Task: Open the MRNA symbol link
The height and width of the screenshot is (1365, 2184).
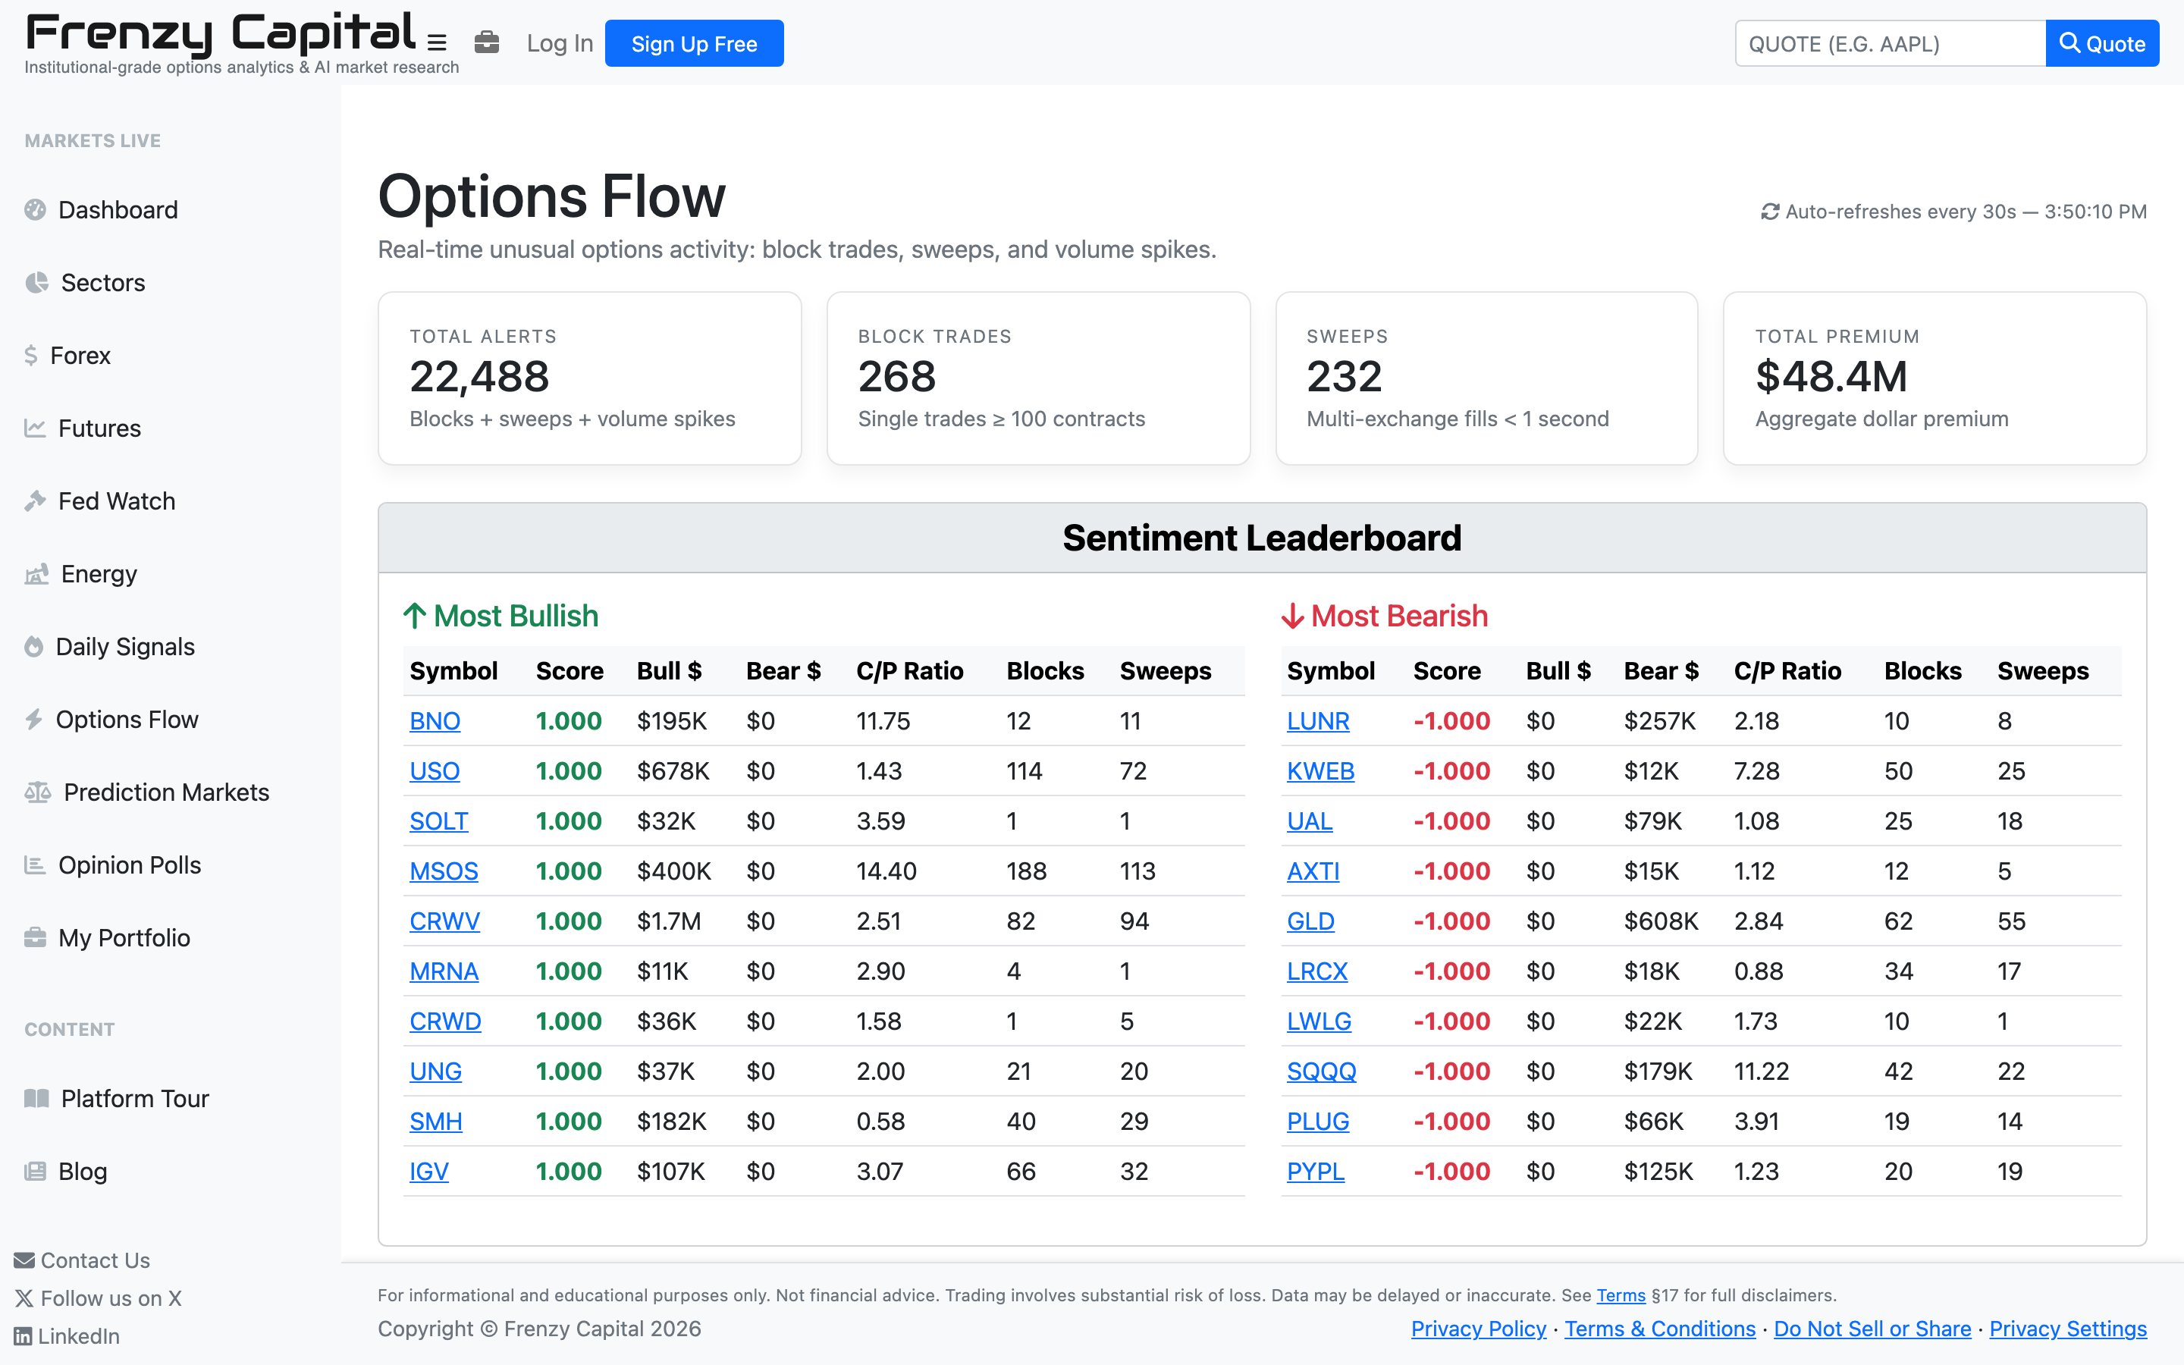Action: tap(443, 971)
